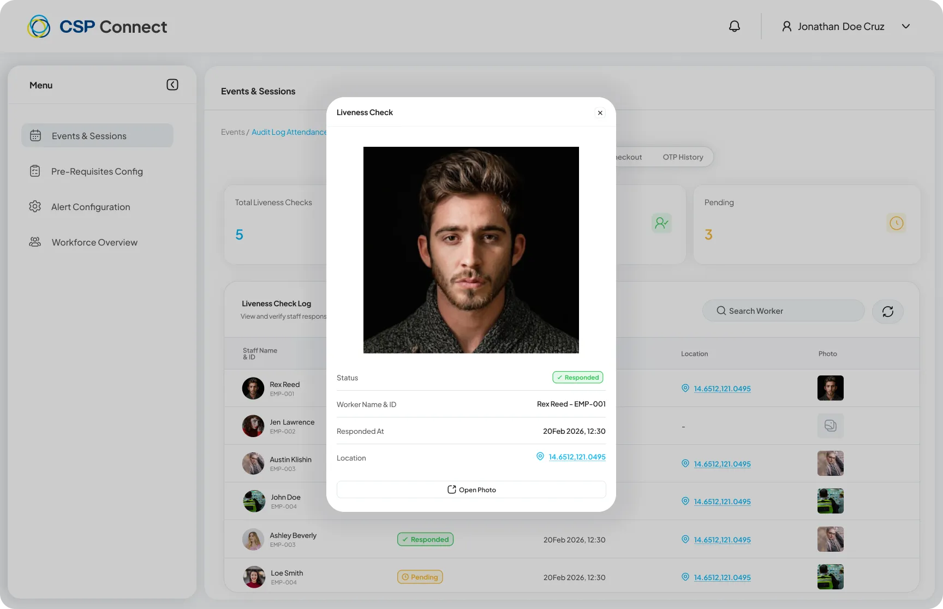Click Ashley Beverly's Responded badge
The height and width of the screenshot is (609, 943).
[x=425, y=539]
